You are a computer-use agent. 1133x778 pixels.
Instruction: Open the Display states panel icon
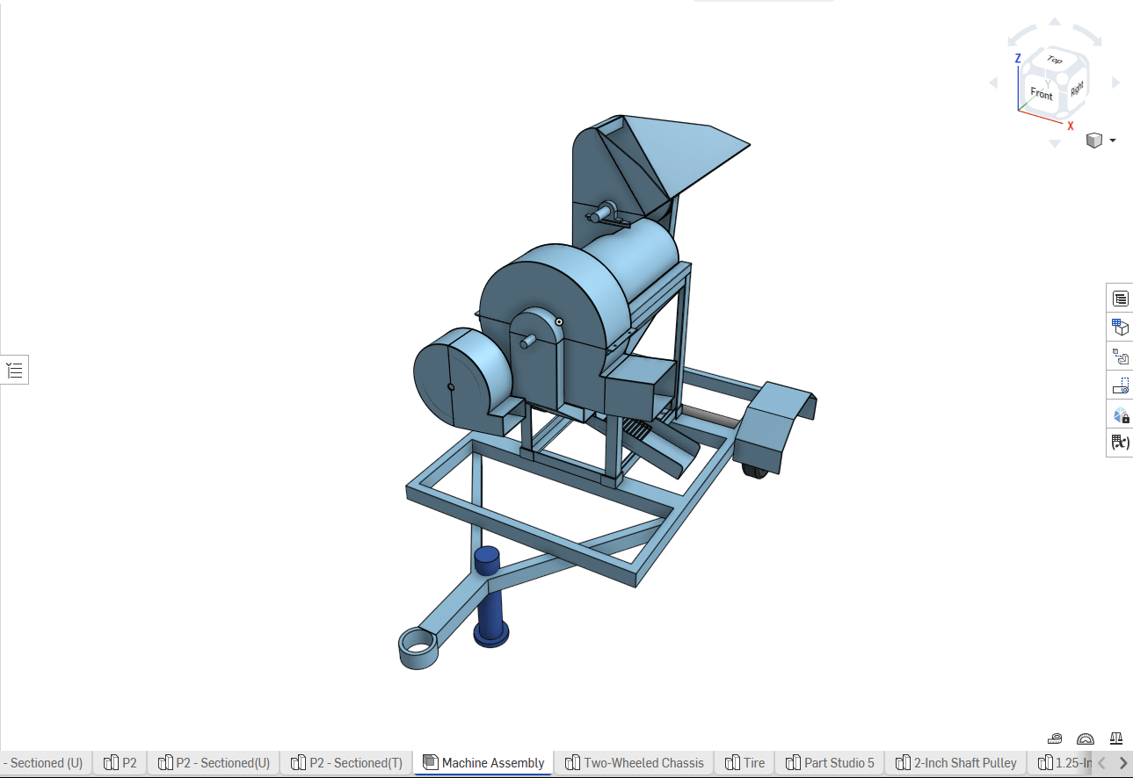1120,414
